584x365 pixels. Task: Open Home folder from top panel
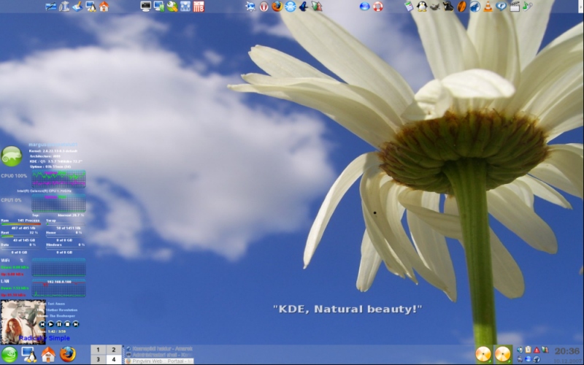click(x=104, y=7)
